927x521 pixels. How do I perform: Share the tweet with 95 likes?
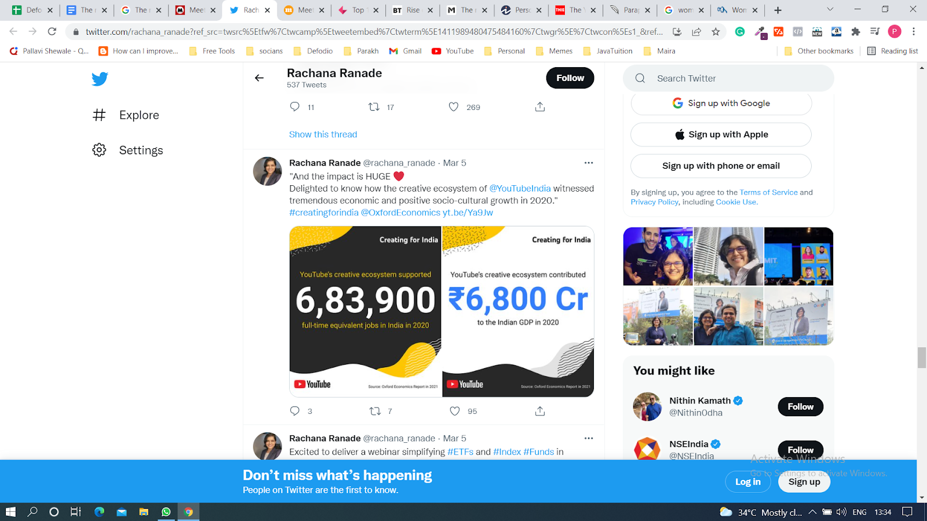pos(540,411)
